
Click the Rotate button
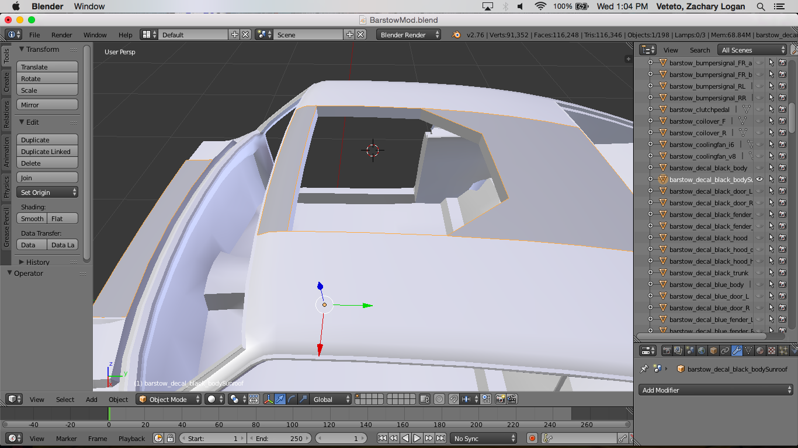(47, 78)
